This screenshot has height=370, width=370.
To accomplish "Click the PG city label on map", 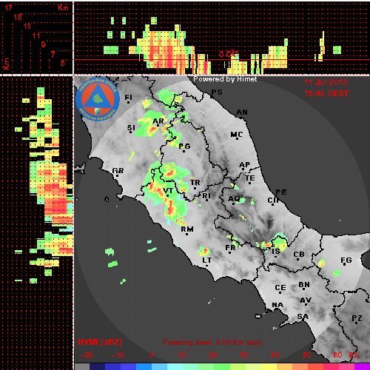I will 184,147.
